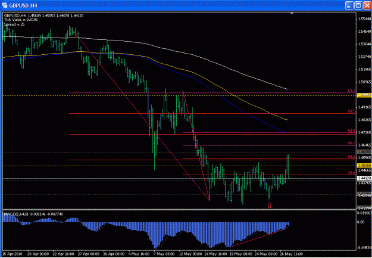The width and height of the screenshot is (372, 258).
Task: Click the 1.44665 price scale value
Action: coord(365,170)
